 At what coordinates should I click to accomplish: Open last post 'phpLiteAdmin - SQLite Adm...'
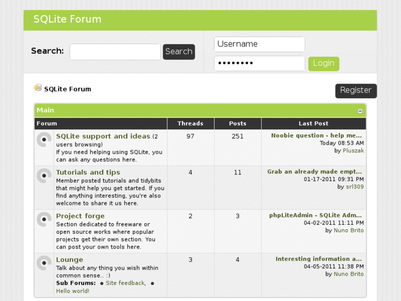(x=316, y=215)
